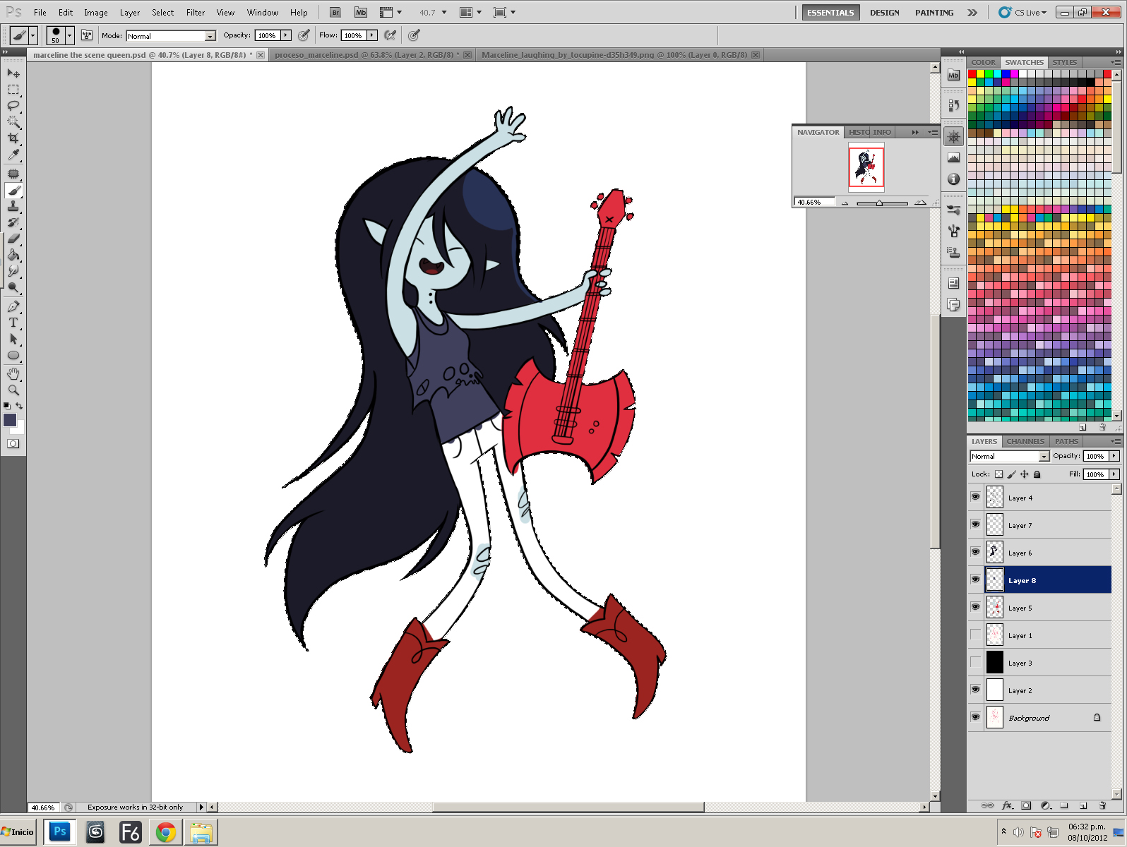Open the layer Opacity arrow
The height and width of the screenshot is (847, 1127).
[1114, 456]
